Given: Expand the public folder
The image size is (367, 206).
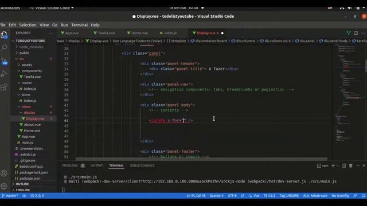Looking at the screenshot, I should [24, 53].
